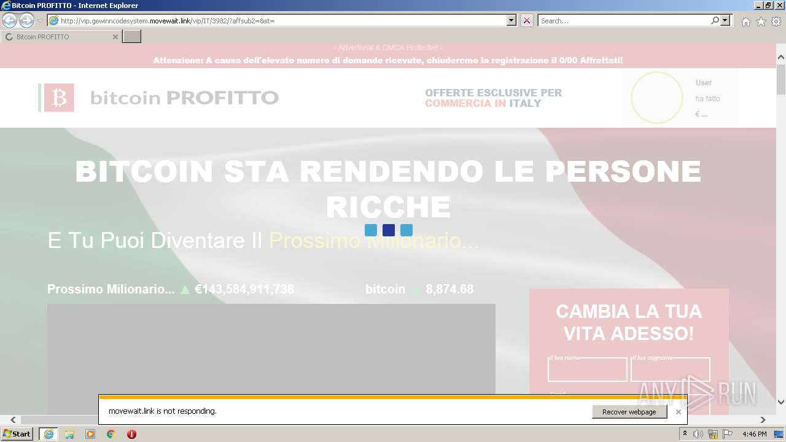Click the Attenzione warning banner text
Screen dimensions: 786x442
point(388,60)
